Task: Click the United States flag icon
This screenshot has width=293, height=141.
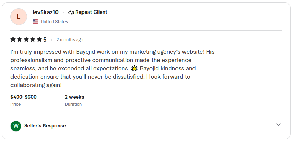Action: [x=35, y=22]
